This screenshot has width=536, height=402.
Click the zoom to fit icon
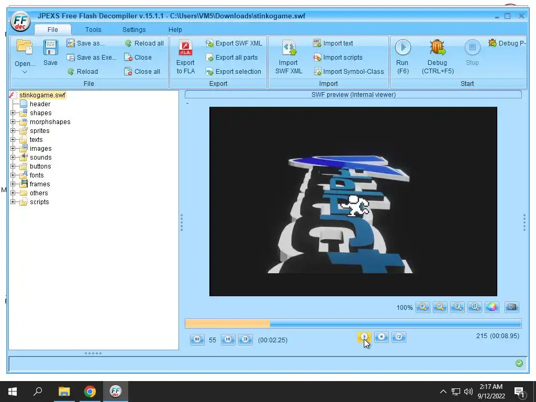click(474, 307)
